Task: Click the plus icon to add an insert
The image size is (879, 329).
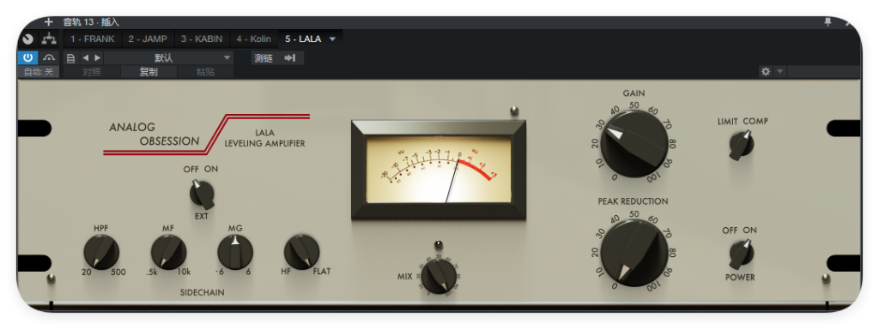Action: point(49,21)
